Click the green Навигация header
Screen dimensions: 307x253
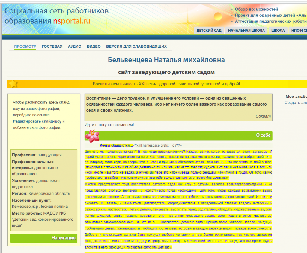tap(44, 238)
